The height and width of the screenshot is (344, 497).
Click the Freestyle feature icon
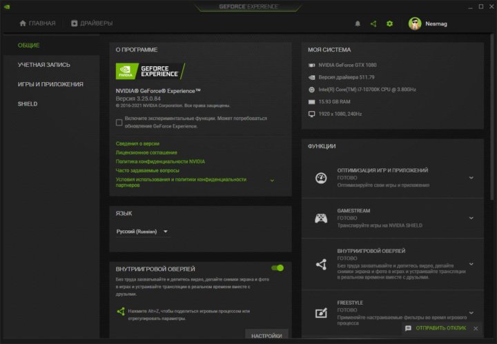[x=320, y=312]
